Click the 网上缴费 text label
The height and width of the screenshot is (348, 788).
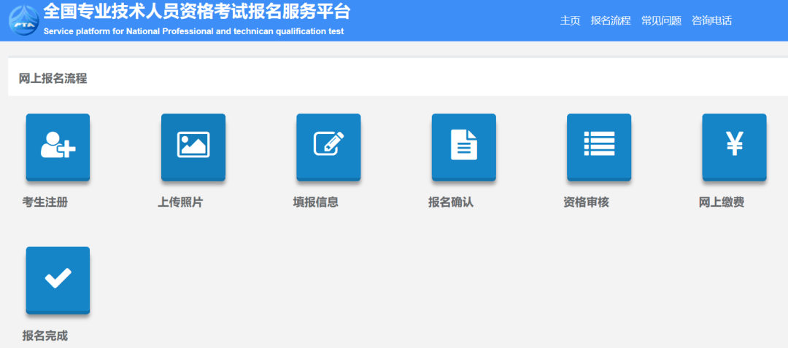722,202
